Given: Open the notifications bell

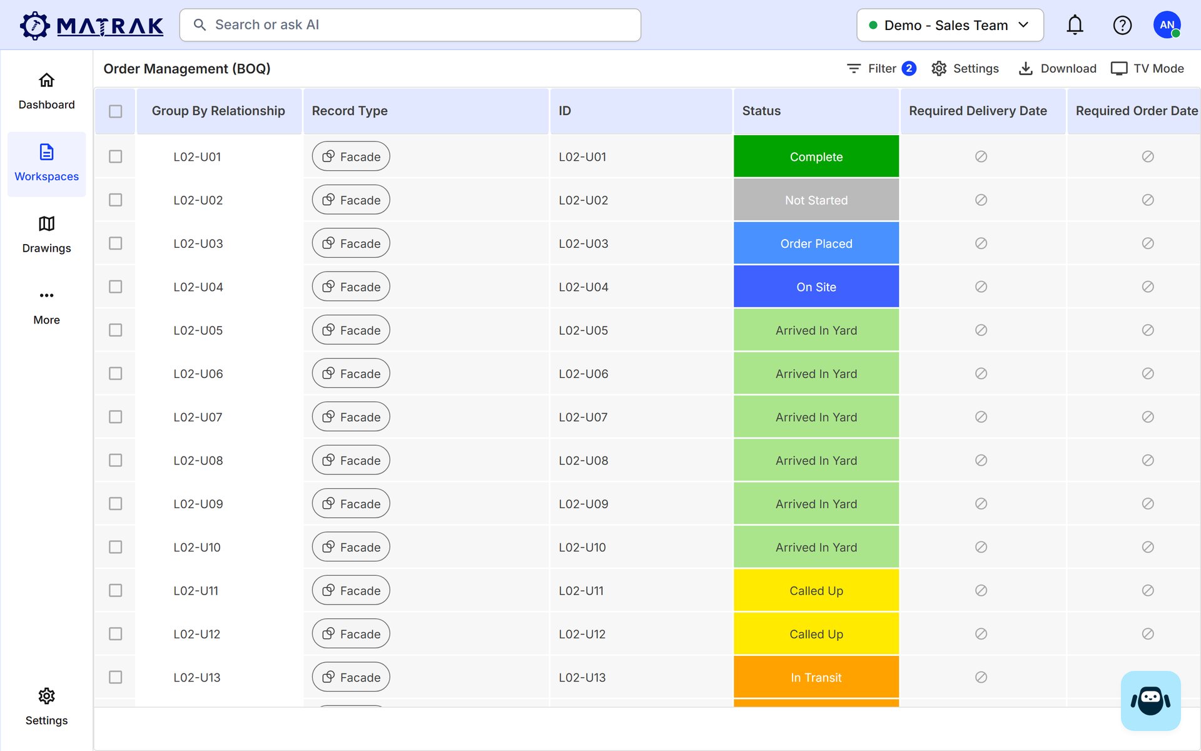Looking at the screenshot, I should [x=1075, y=25].
